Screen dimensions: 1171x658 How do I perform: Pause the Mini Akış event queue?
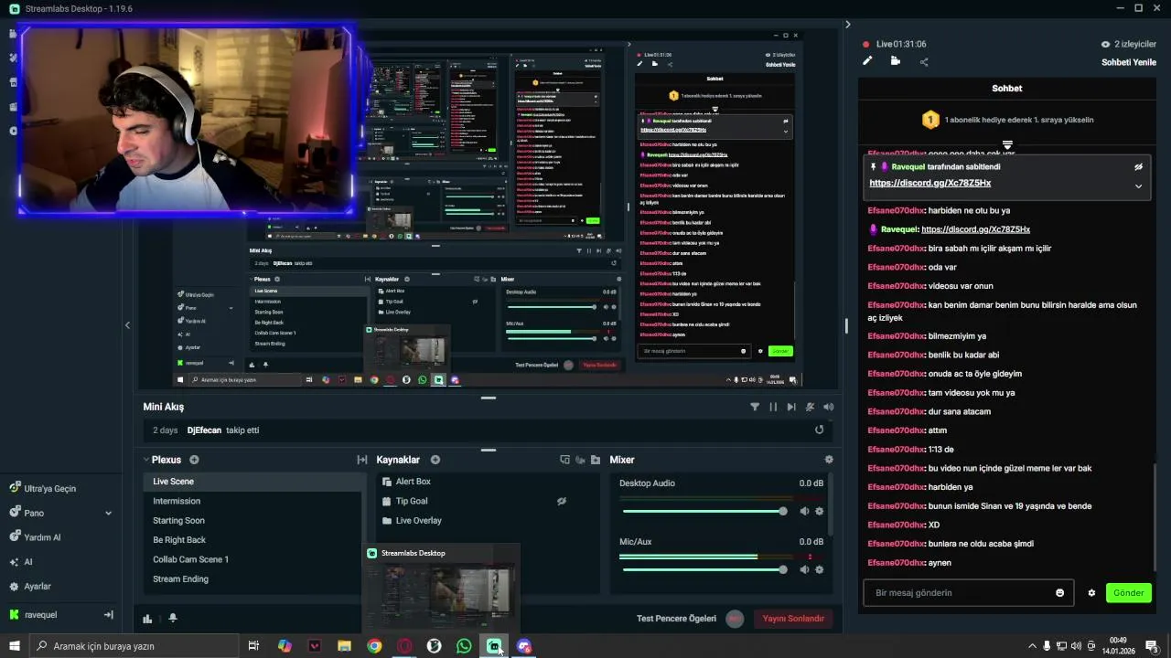(773, 407)
